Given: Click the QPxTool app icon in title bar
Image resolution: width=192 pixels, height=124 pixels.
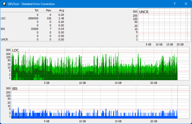Looking at the screenshot, I should (4, 4).
